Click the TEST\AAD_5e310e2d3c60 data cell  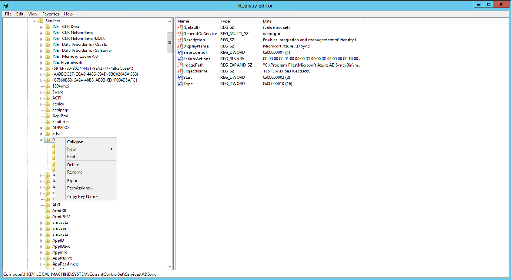(x=287, y=71)
